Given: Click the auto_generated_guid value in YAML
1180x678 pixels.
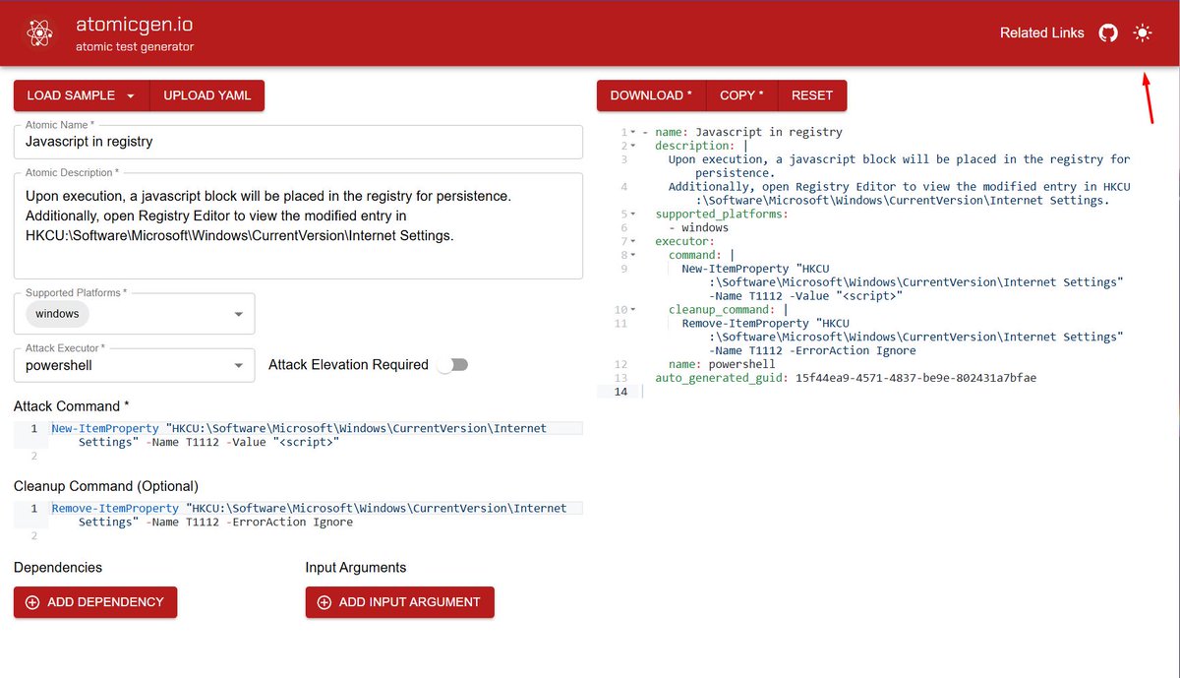Looking at the screenshot, I should (x=915, y=378).
